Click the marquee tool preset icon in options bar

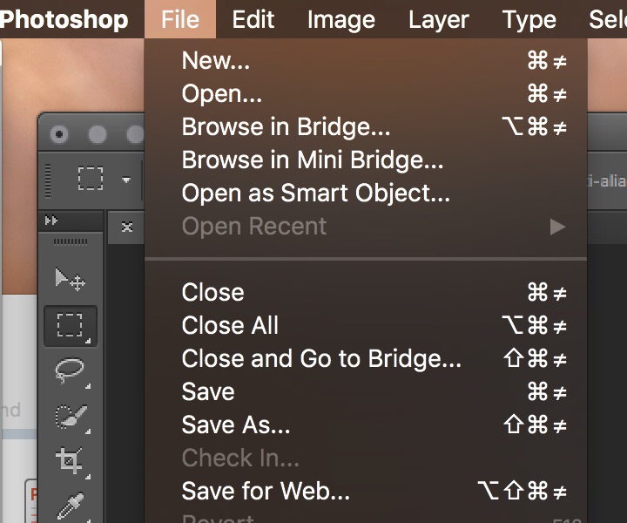click(91, 178)
